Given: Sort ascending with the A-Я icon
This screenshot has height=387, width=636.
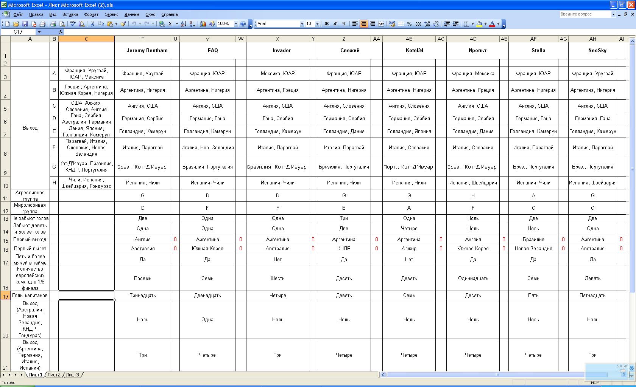Looking at the screenshot, I should 183,24.
